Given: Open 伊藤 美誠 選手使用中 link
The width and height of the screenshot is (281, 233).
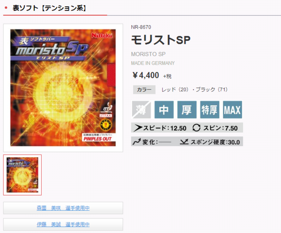Looking at the screenshot, I should (x=63, y=224).
